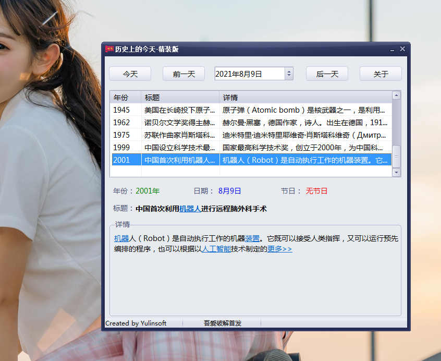Select row 中国首次利用机器人...
441x361 pixels.
[180, 160]
